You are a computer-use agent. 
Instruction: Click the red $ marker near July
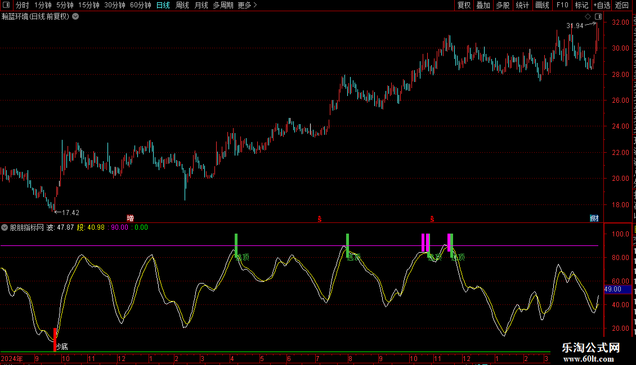pyautogui.click(x=320, y=219)
